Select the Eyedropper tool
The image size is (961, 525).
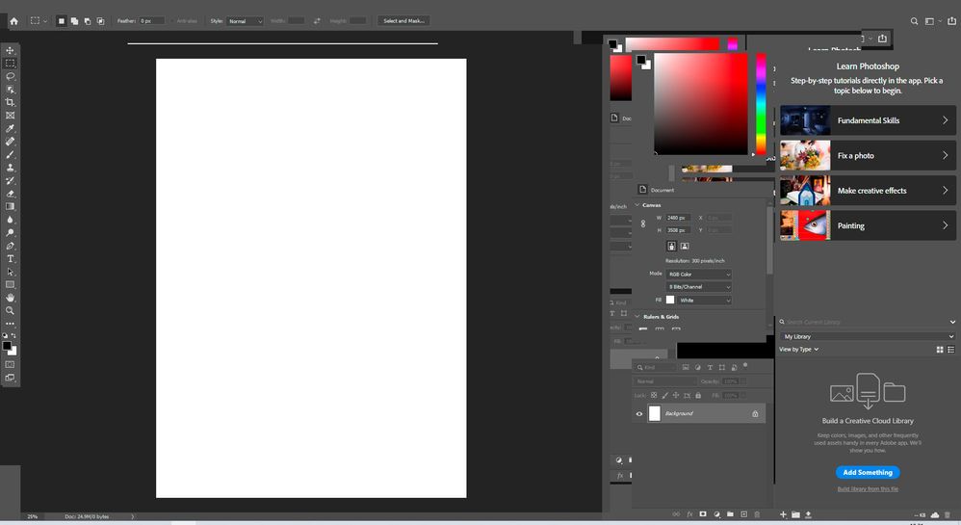coord(10,128)
